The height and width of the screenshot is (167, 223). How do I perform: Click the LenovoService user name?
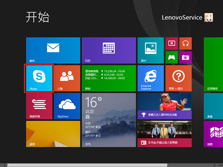[x=182, y=18]
